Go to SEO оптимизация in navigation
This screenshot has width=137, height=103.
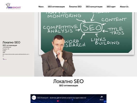(x=56, y=7)
